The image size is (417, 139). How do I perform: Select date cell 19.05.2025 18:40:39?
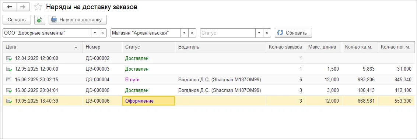[x=36, y=101]
